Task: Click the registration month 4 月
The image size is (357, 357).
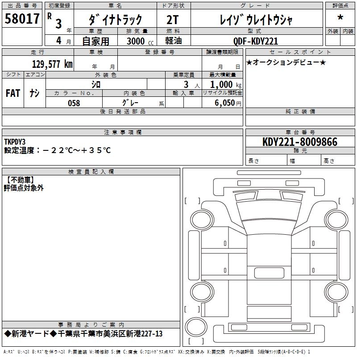Action: pos(63,41)
